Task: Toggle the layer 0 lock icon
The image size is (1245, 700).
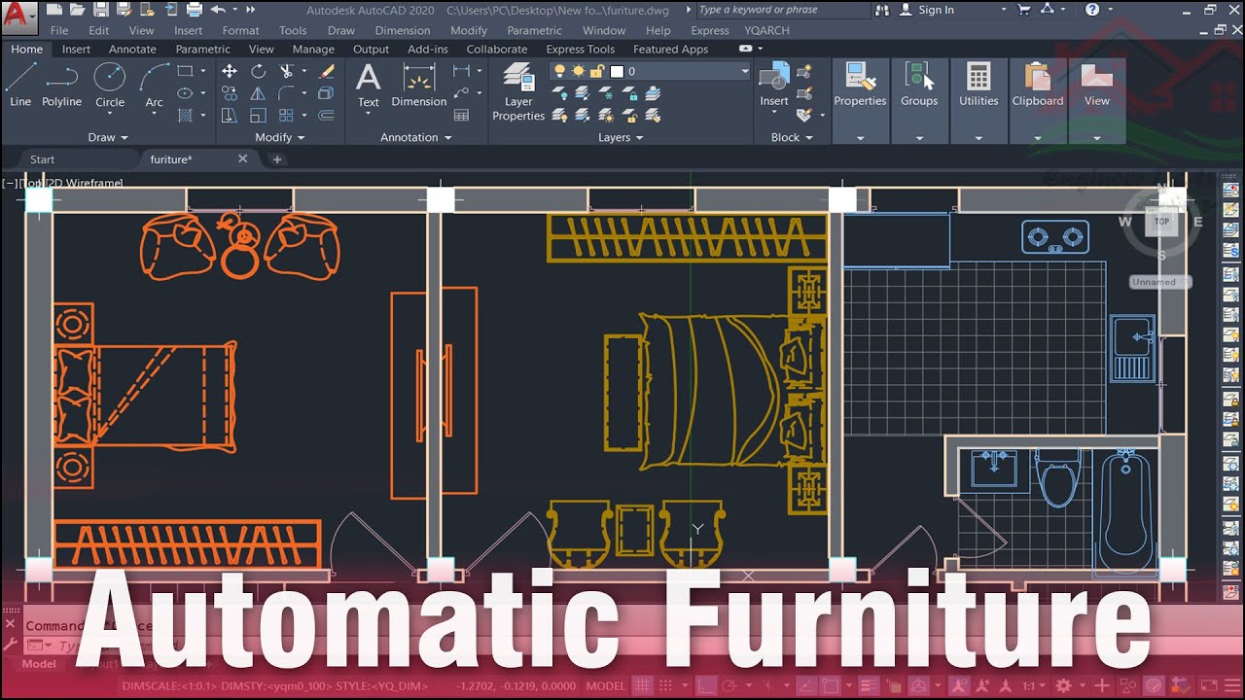Action: coord(595,71)
